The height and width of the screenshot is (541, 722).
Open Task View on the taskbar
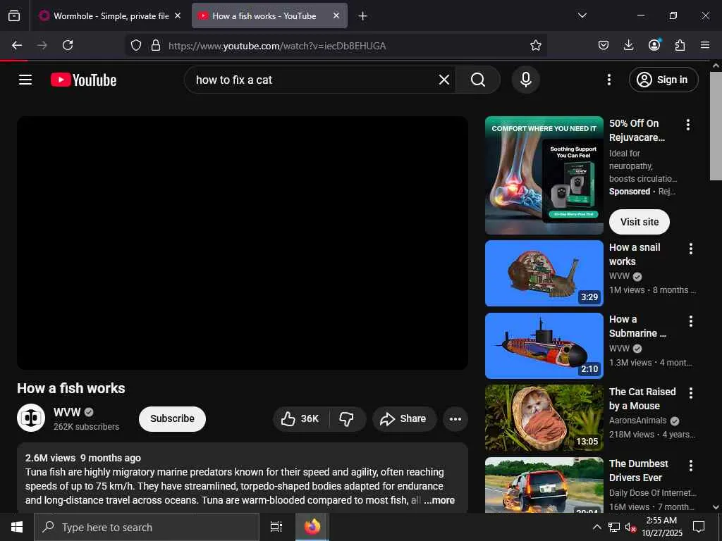[x=276, y=527]
